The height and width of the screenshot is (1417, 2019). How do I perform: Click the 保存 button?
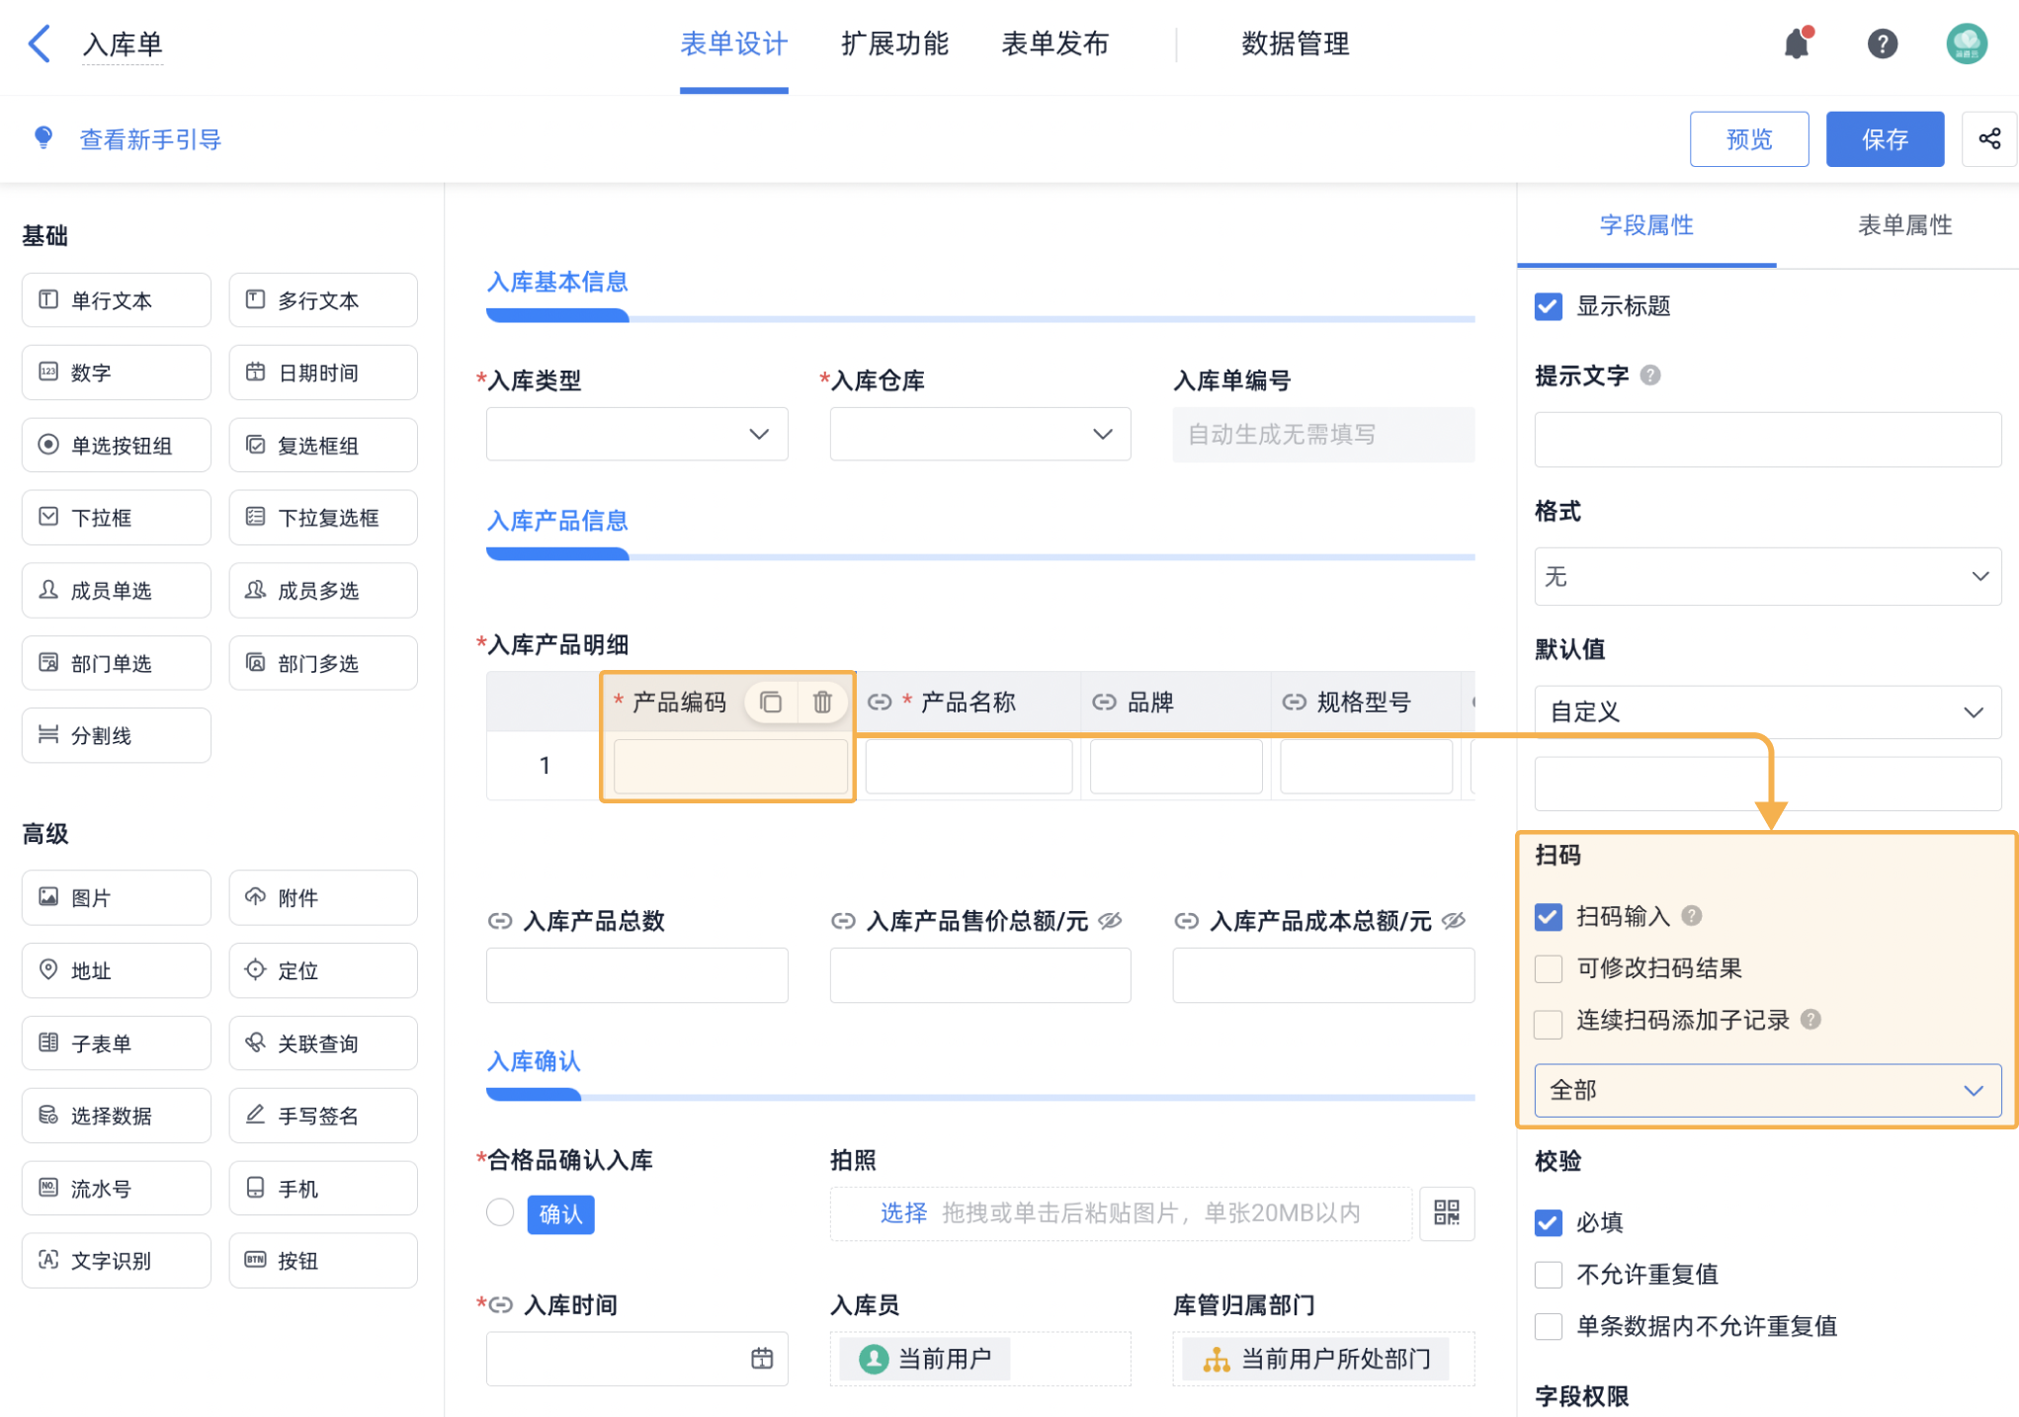pyautogui.click(x=1885, y=138)
